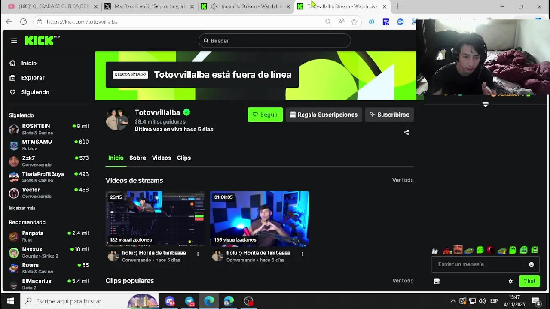Insert the green angry square emote

tap(535, 250)
